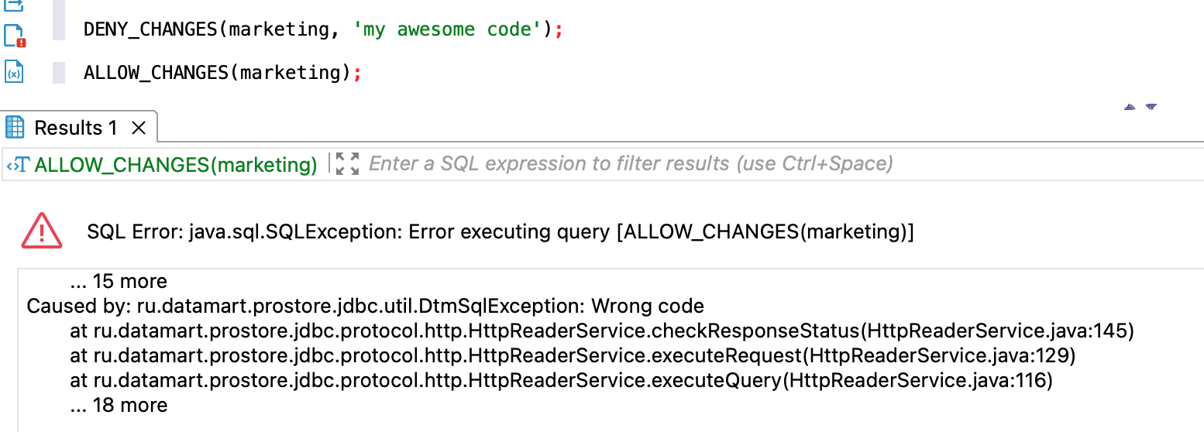Viewport: 1204px width, 432px height.
Task: Click the script error icon in left sidebar
Action: tap(15, 36)
